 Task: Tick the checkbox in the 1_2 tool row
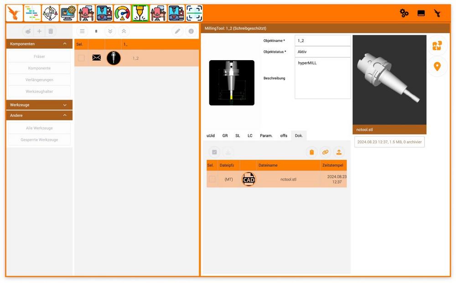point(81,58)
